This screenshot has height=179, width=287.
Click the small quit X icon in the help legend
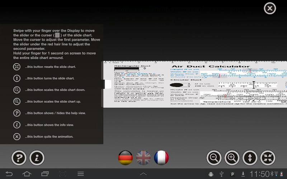click(x=17, y=137)
